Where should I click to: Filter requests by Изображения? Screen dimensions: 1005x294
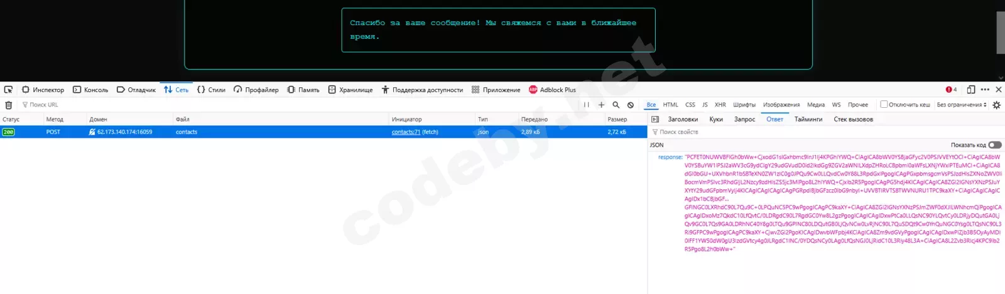click(781, 105)
